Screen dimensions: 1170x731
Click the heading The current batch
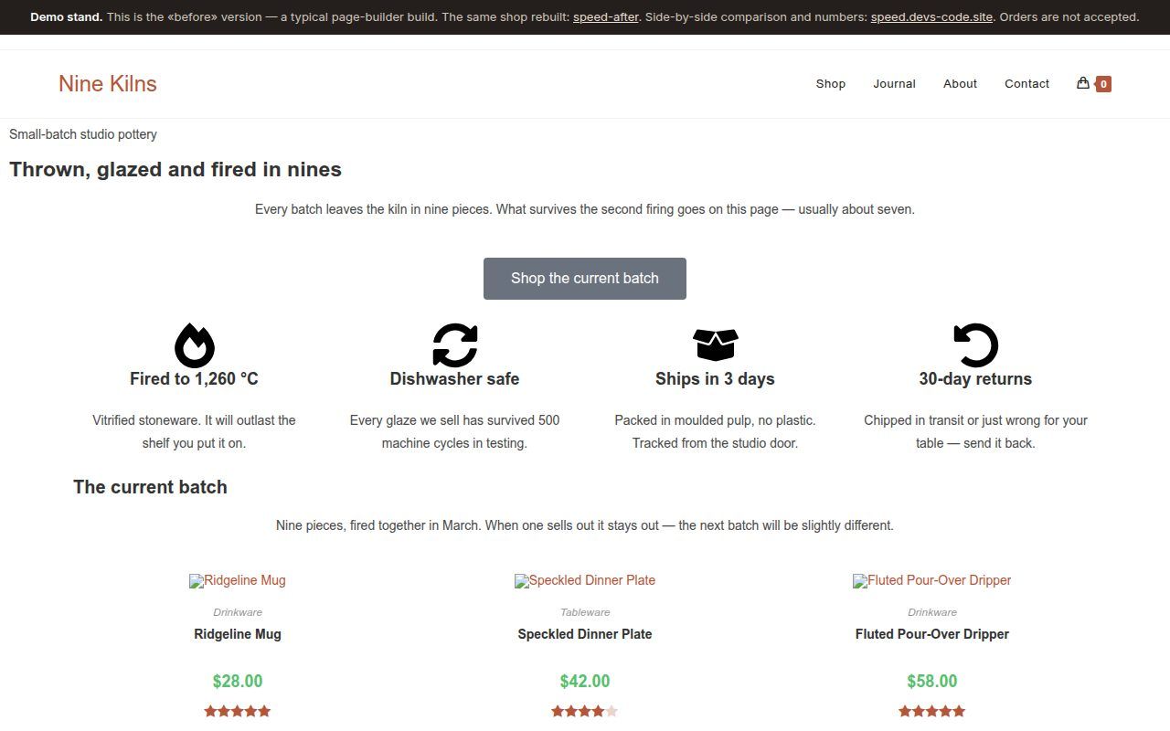click(x=150, y=487)
